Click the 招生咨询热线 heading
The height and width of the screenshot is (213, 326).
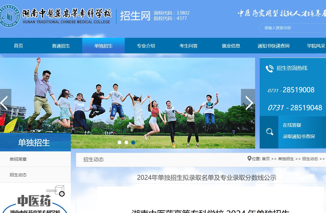point(292,68)
